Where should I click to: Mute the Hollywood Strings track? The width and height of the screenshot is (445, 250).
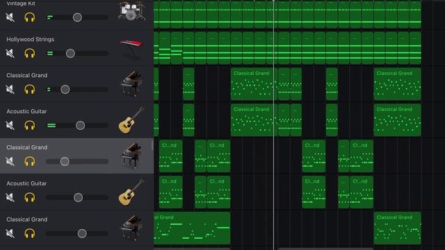(x=10, y=53)
